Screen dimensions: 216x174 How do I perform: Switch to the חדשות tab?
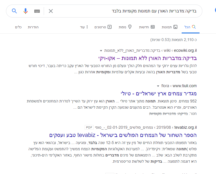(147, 27)
